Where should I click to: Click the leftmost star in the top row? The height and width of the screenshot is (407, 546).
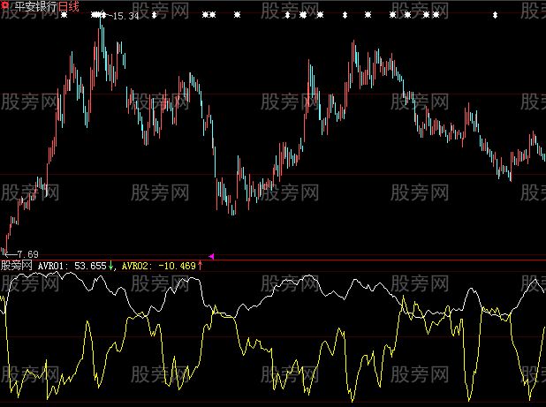tap(64, 15)
